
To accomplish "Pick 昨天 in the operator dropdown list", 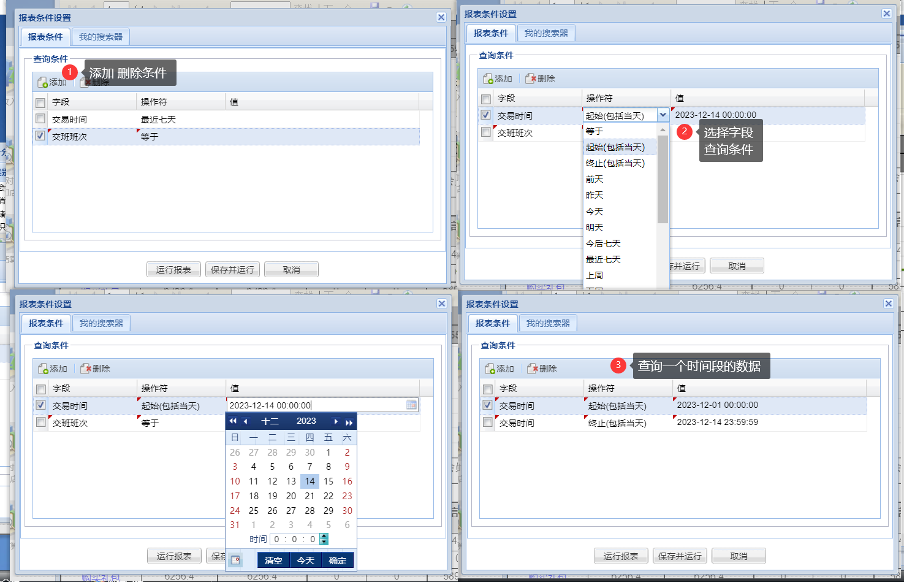I will tap(594, 195).
